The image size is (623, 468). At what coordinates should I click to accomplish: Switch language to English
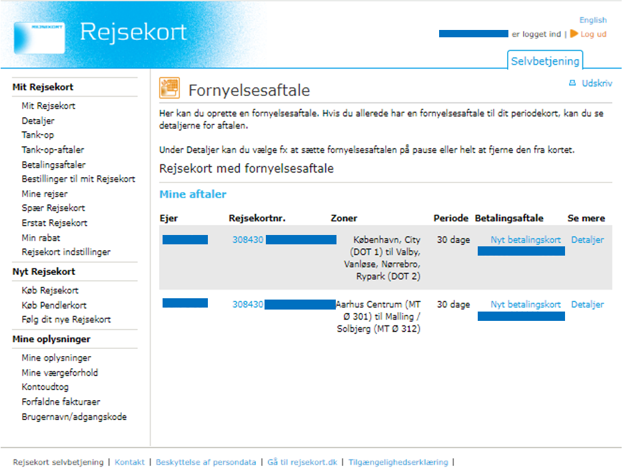click(x=592, y=20)
